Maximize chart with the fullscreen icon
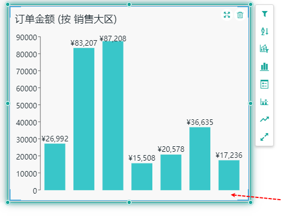 pyautogui.click(x=227, y=15)
